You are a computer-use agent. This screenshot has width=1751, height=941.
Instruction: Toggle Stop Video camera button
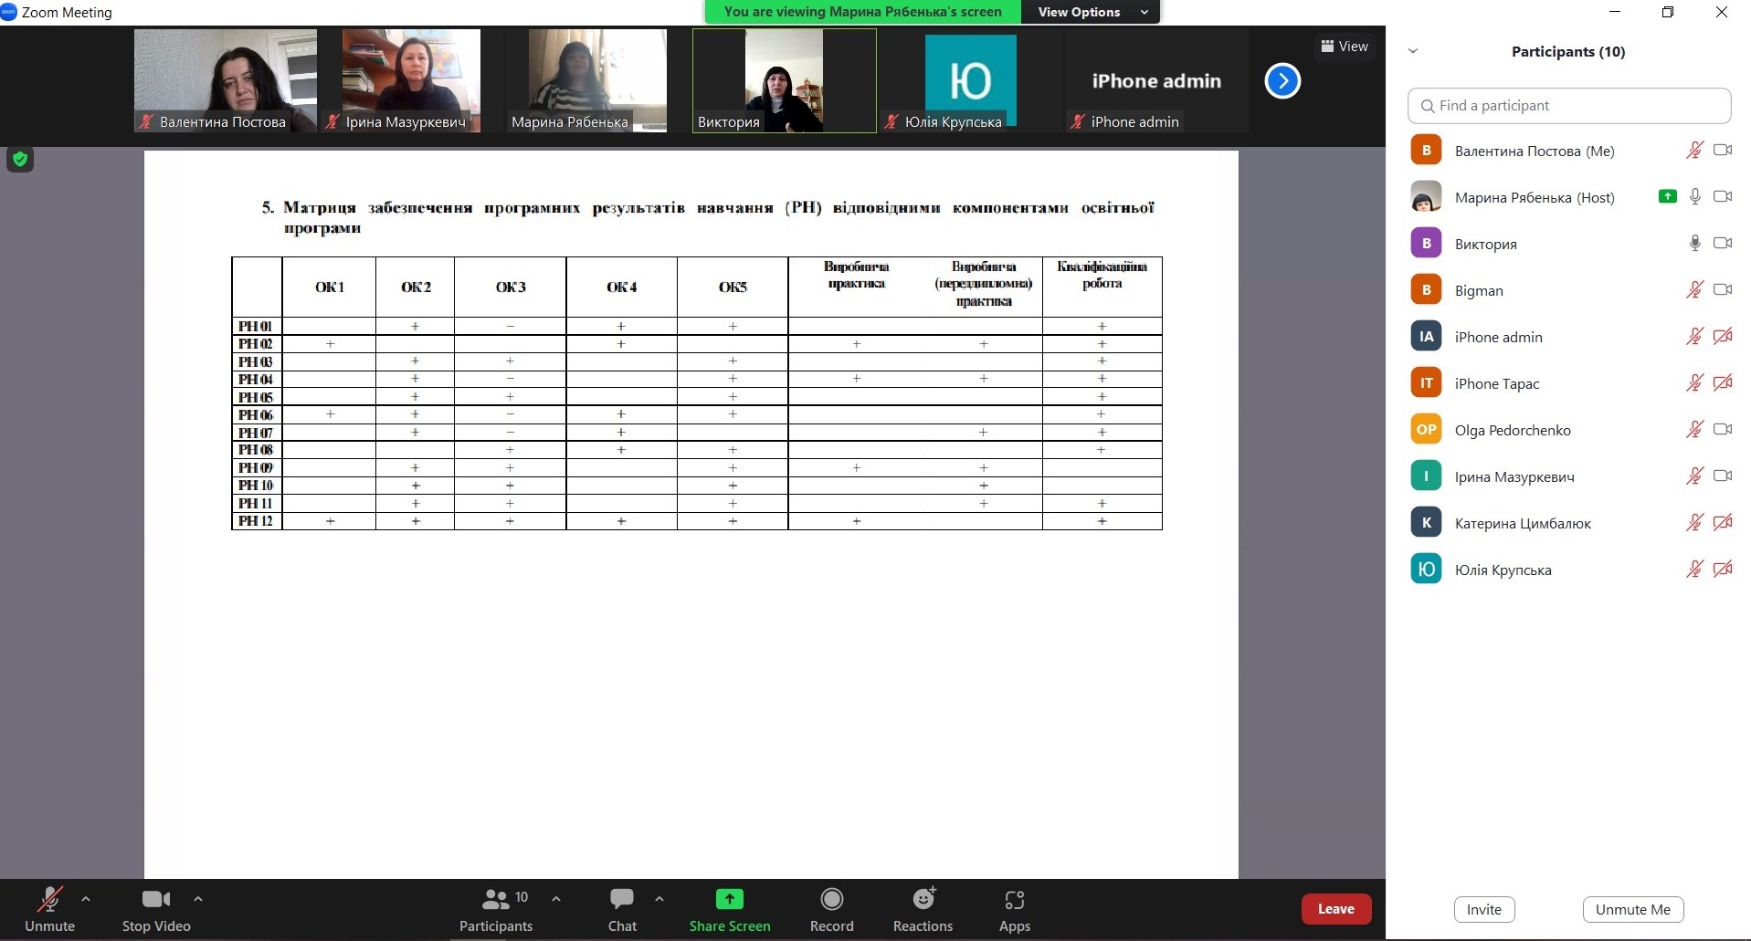(155, 900)
